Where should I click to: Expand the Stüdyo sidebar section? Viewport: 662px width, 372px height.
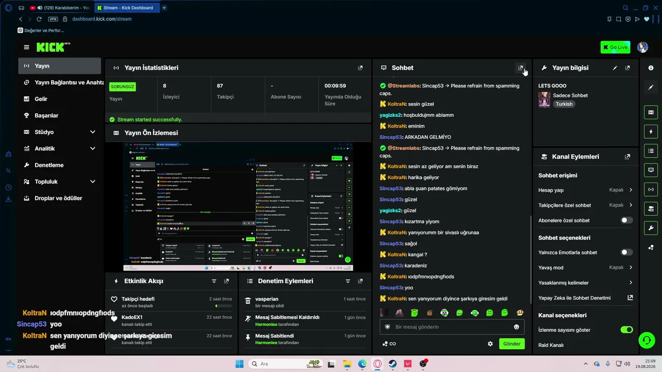[60, 132]
